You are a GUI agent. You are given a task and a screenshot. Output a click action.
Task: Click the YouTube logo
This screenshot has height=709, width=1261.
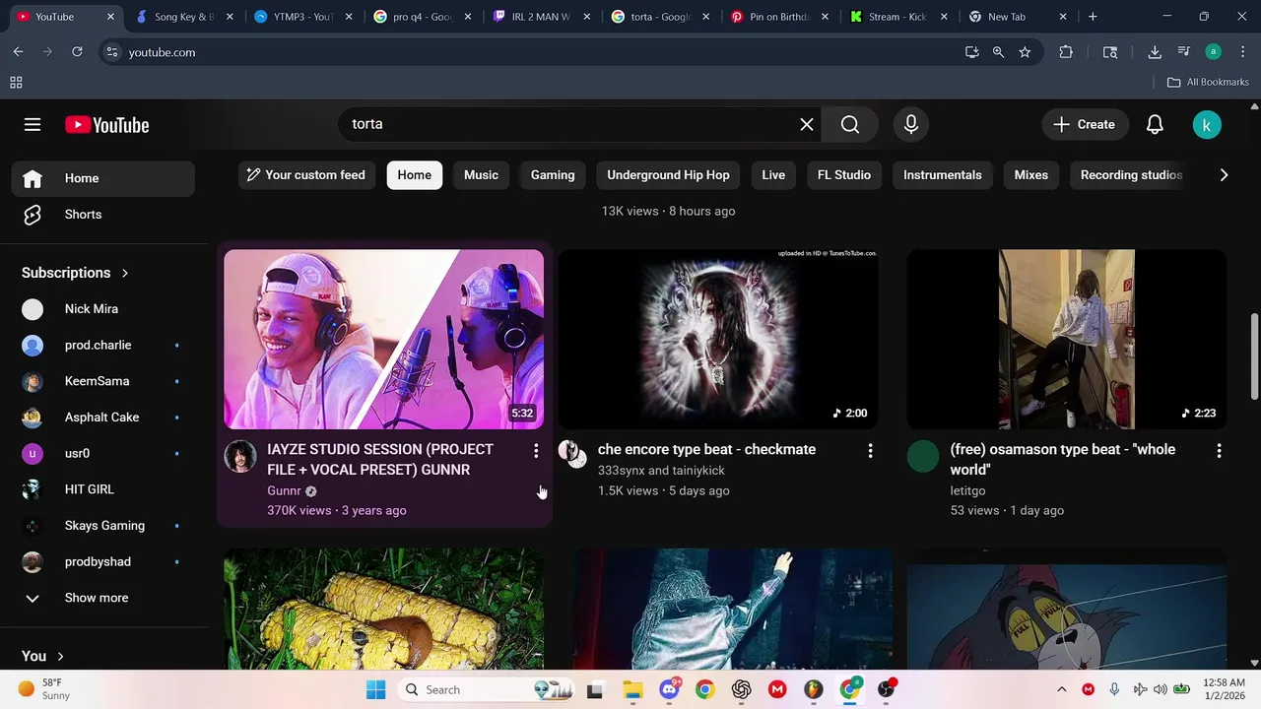[106, 125]
